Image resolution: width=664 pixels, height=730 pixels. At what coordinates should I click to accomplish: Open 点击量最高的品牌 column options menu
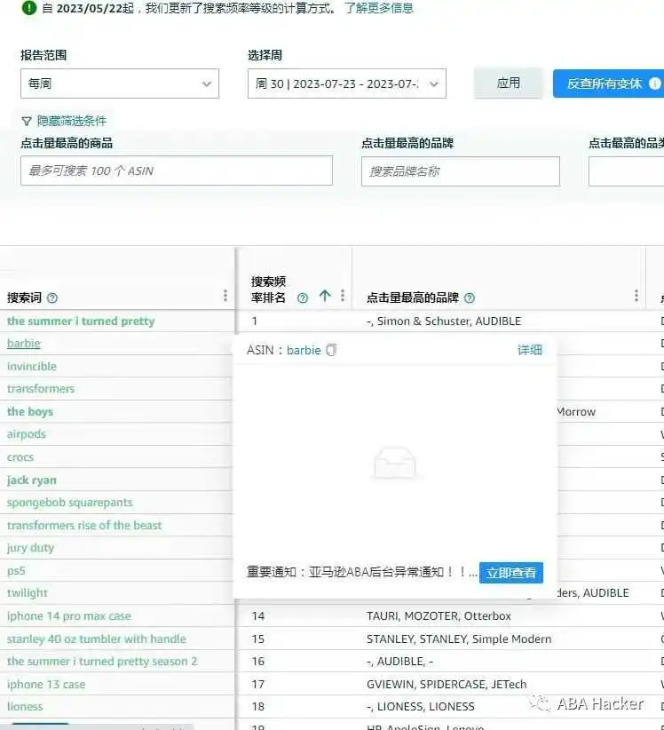(636, 295)
